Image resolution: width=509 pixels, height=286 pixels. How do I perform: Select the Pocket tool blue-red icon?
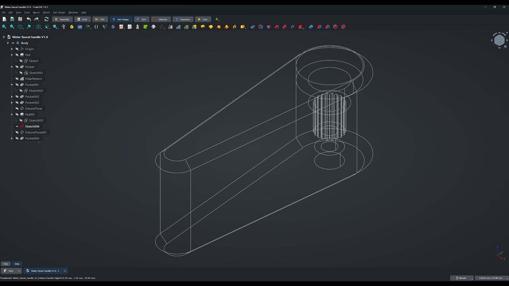[253, 27]
